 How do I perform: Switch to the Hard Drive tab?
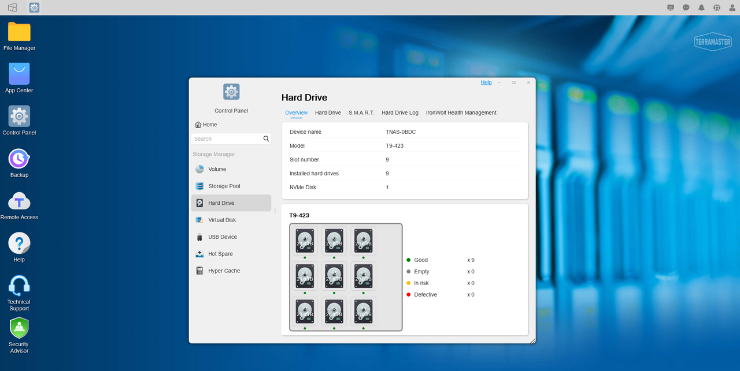coord(328,113)
